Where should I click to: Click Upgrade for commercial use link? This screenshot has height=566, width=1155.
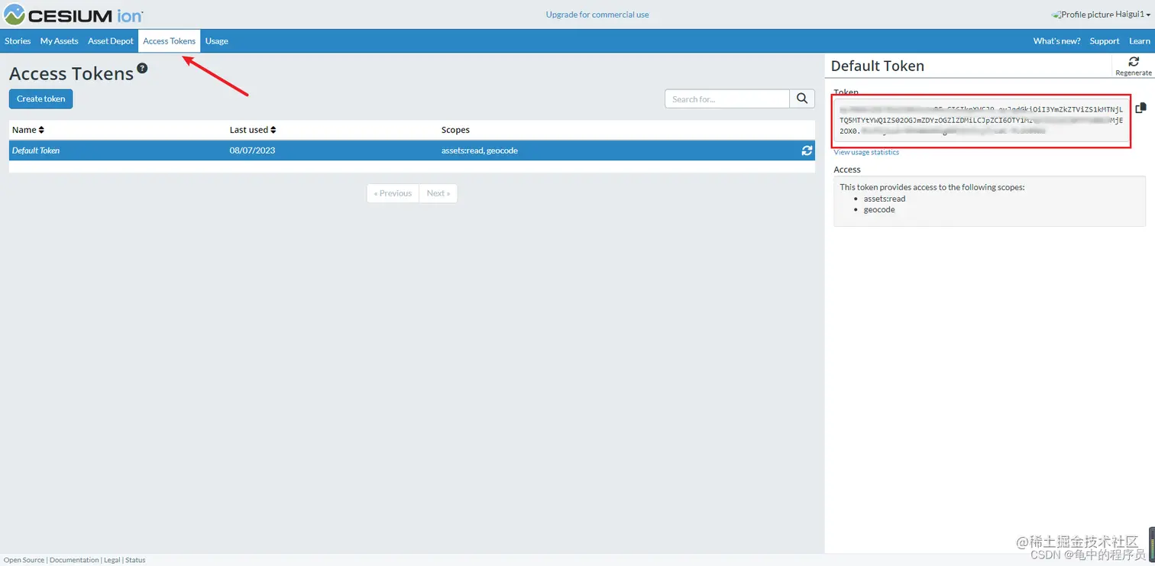coord(597,15)
